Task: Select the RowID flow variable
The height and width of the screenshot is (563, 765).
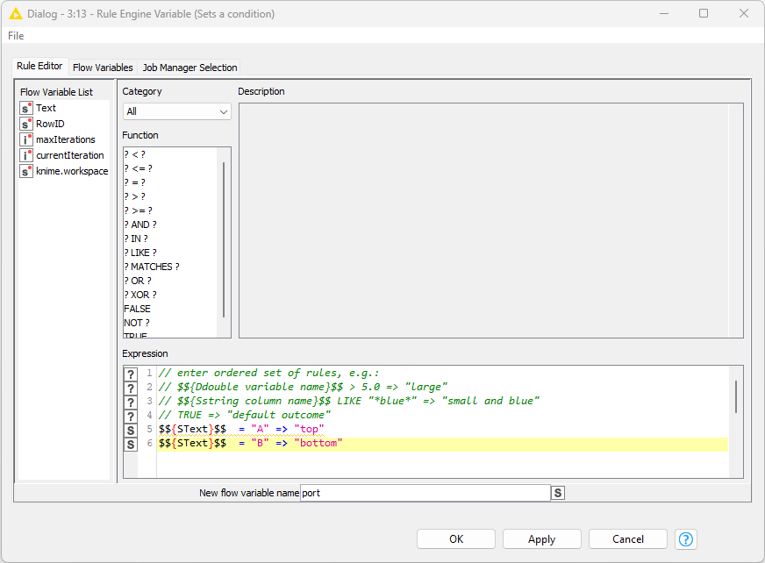Action: pos(50,124)
